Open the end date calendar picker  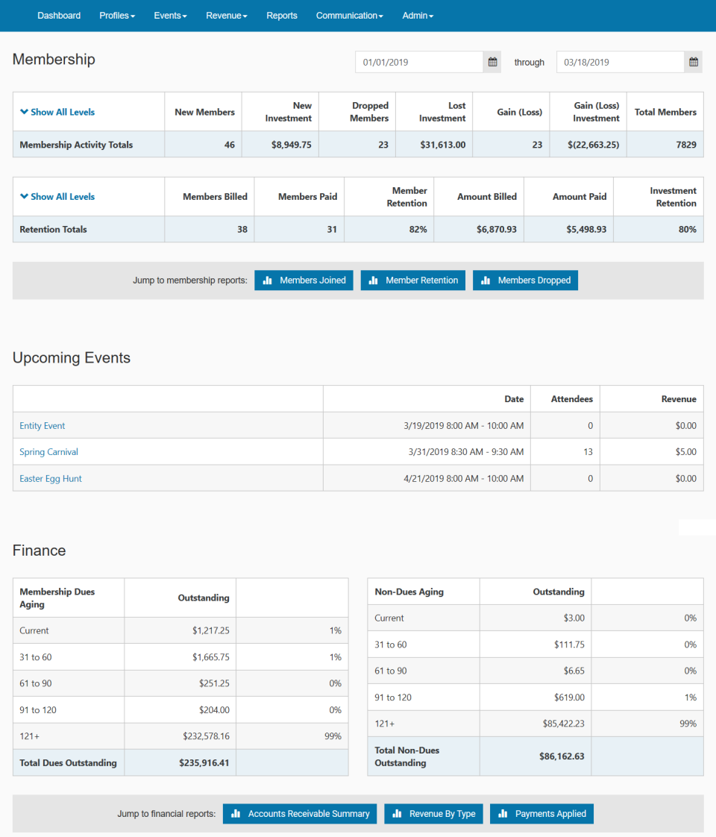[692, 62]
